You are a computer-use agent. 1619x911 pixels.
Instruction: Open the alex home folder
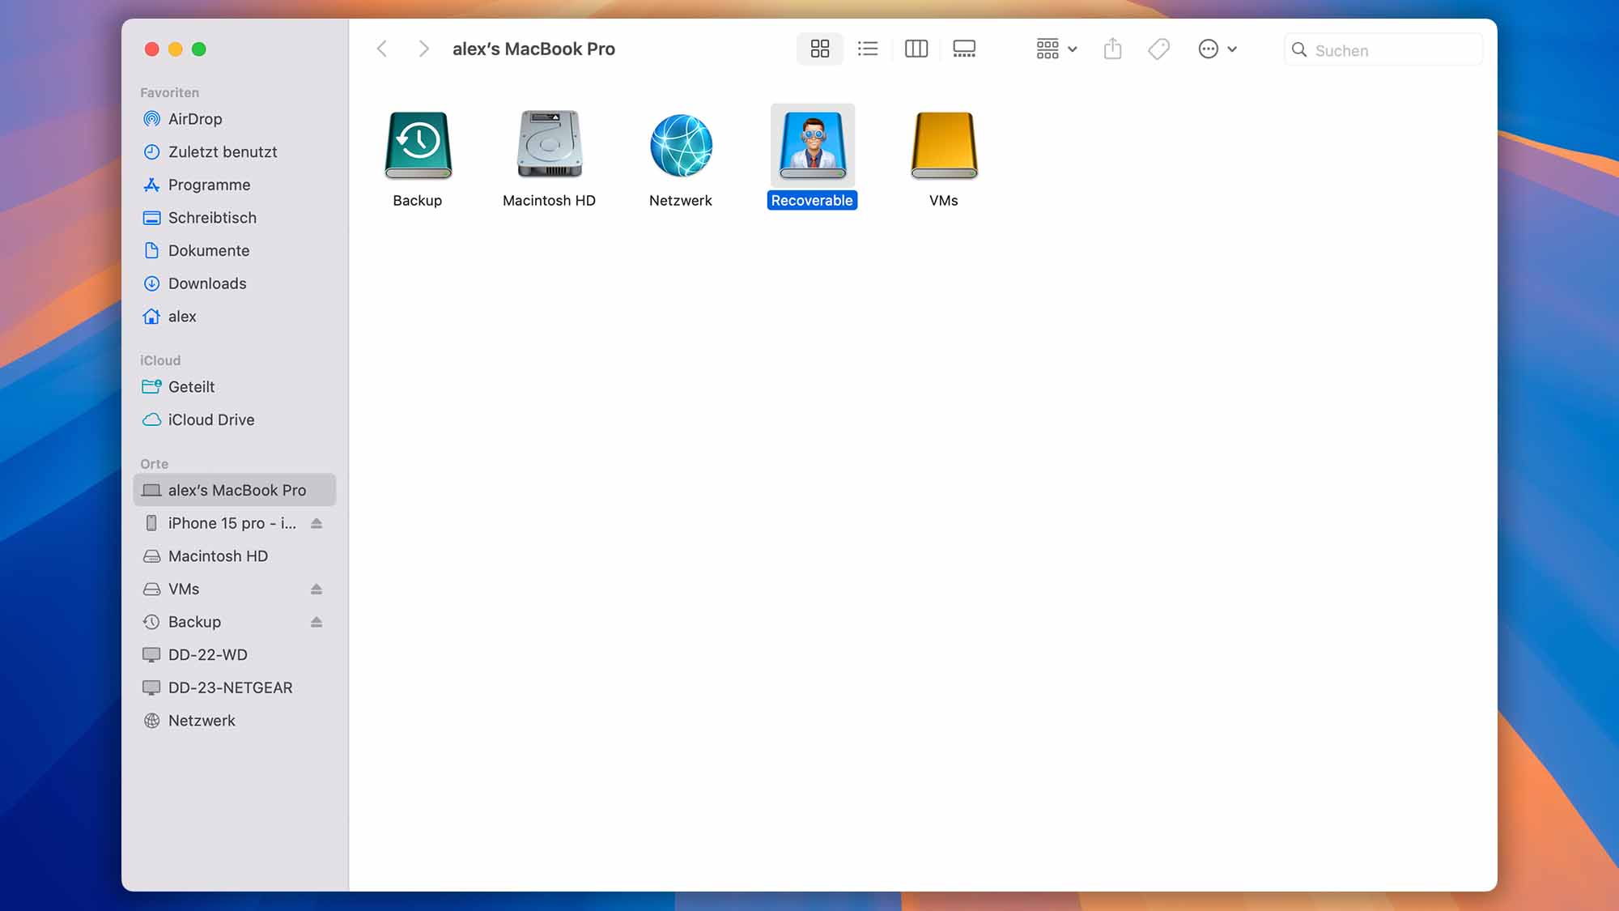[235, 317]
